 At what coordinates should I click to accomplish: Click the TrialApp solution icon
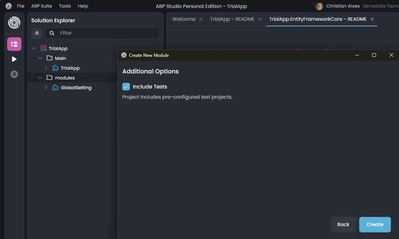pyautogui.click(x=43, y=49)
